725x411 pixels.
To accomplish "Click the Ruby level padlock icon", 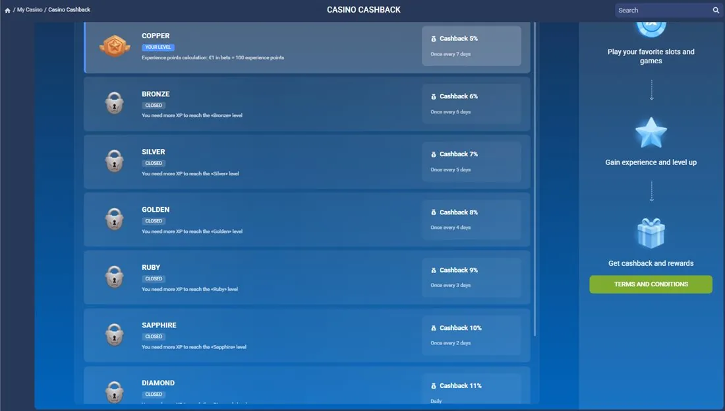I will click(114, 276).
